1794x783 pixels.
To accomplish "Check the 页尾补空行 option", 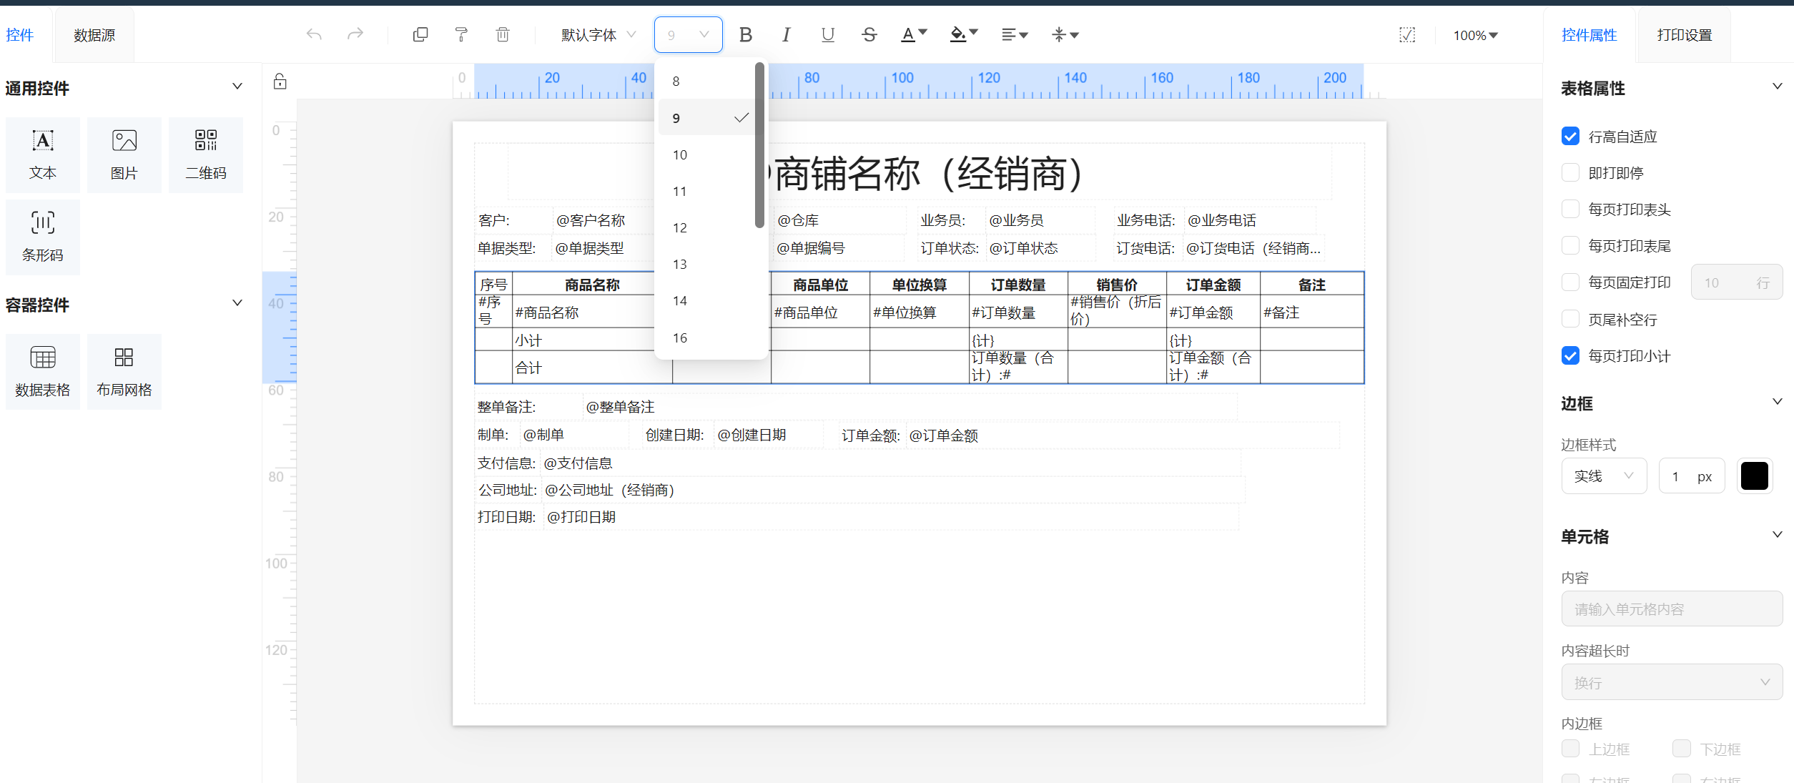I will 1570,320.
